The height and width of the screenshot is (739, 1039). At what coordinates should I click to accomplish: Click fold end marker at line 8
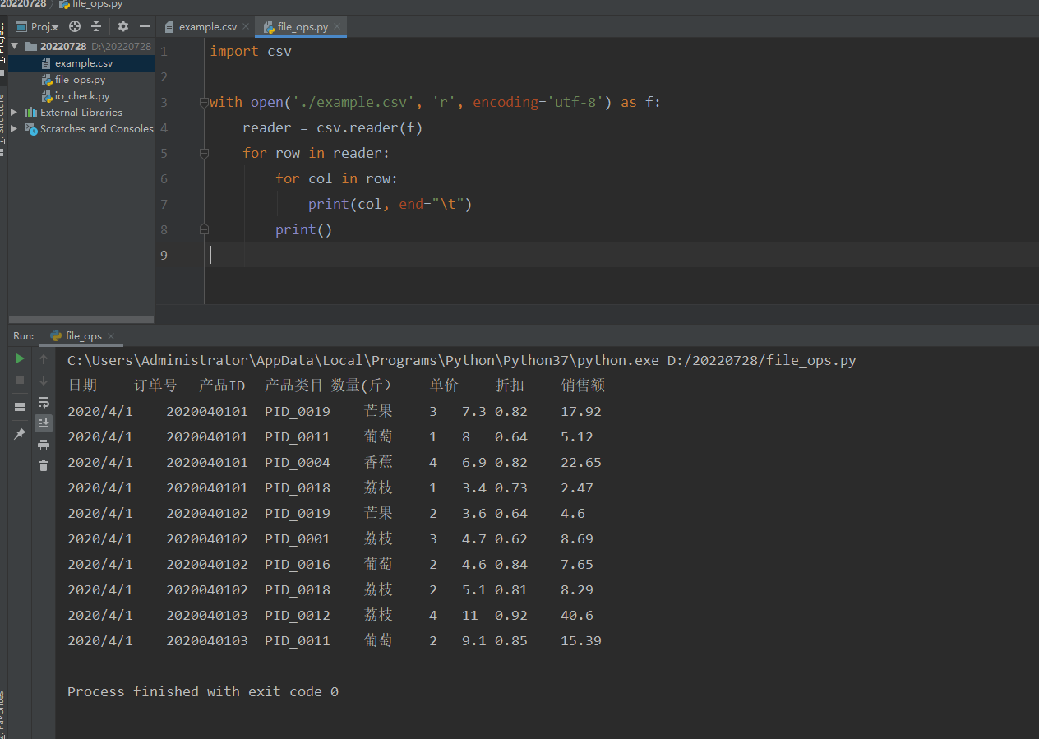coord(204,230)
